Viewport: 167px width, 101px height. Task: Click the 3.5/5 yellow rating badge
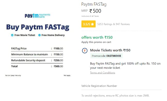(x=88, y=24)
